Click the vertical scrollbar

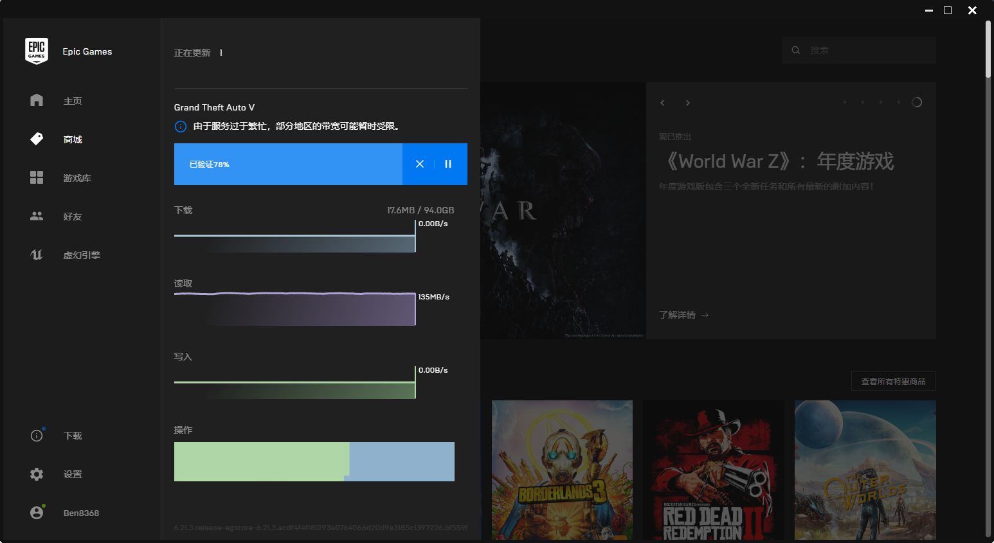point(989,48)
